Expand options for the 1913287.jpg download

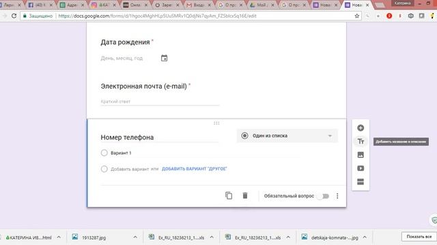(x=135, y=238)
